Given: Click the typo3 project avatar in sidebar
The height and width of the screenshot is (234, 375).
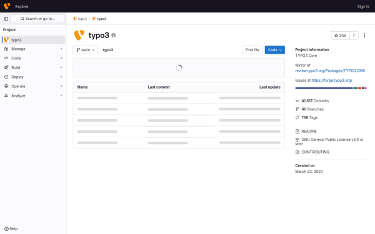Looking at the screenshot, I should (6, 40).
